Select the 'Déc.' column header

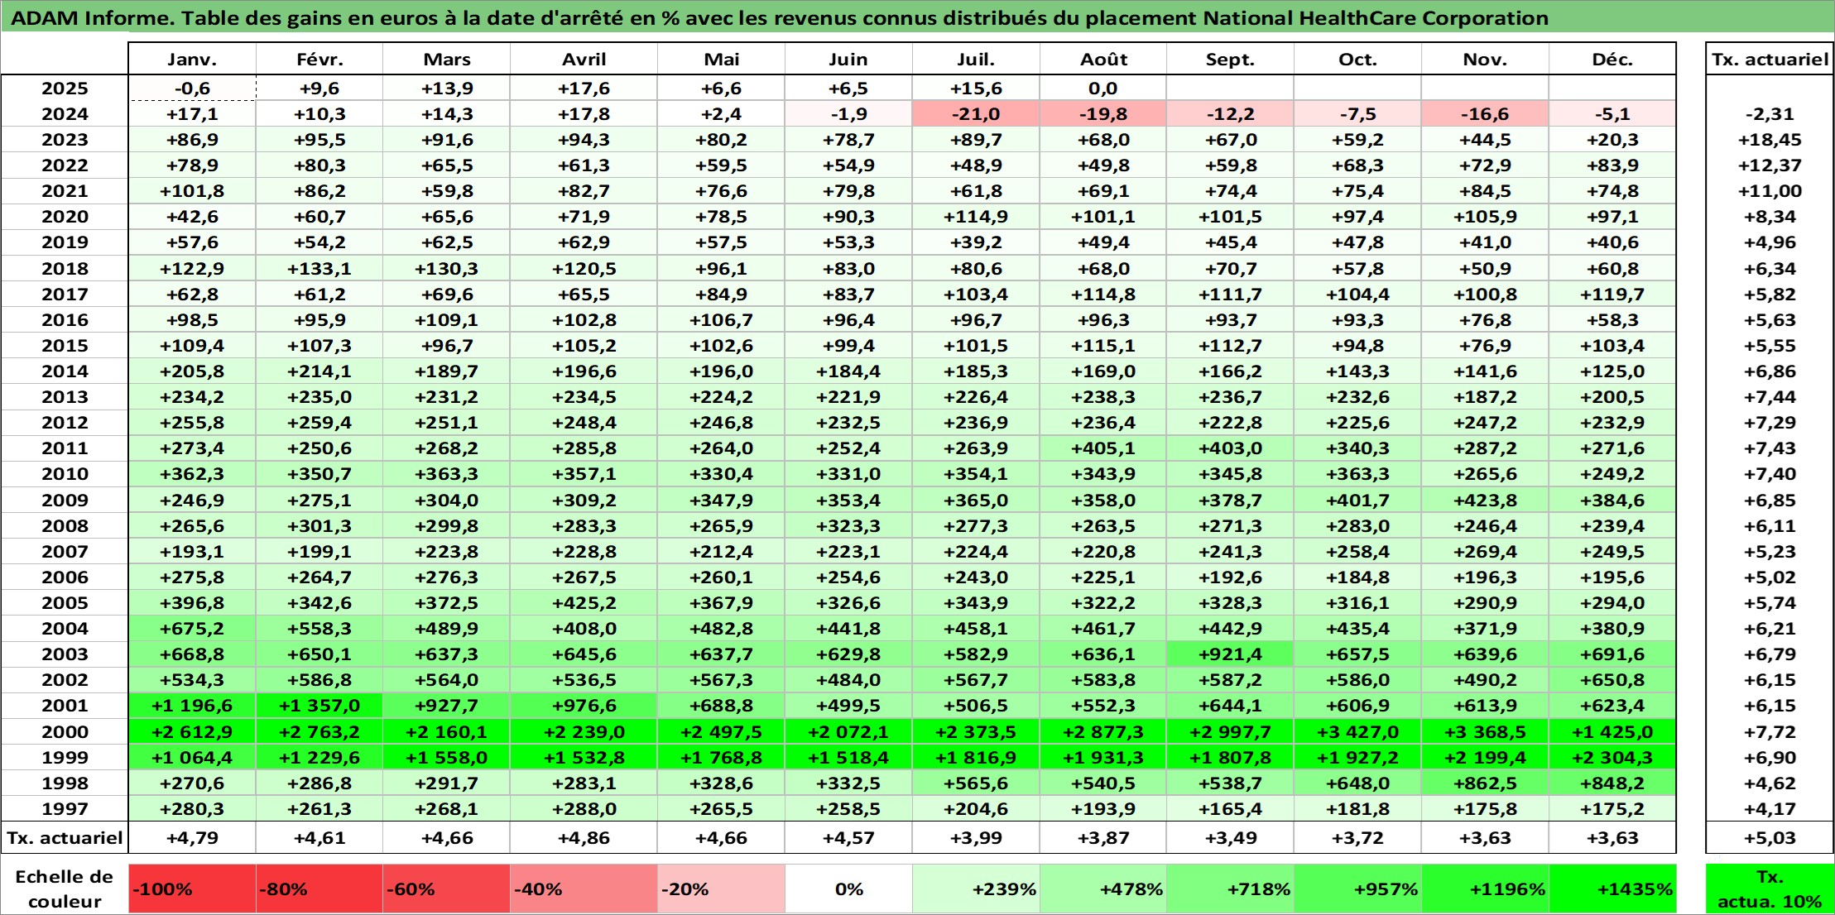[x=1612, y=60]
